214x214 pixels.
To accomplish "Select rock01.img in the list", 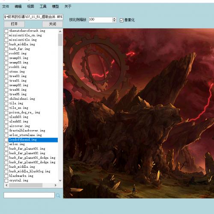I will (x=18, y=67).
